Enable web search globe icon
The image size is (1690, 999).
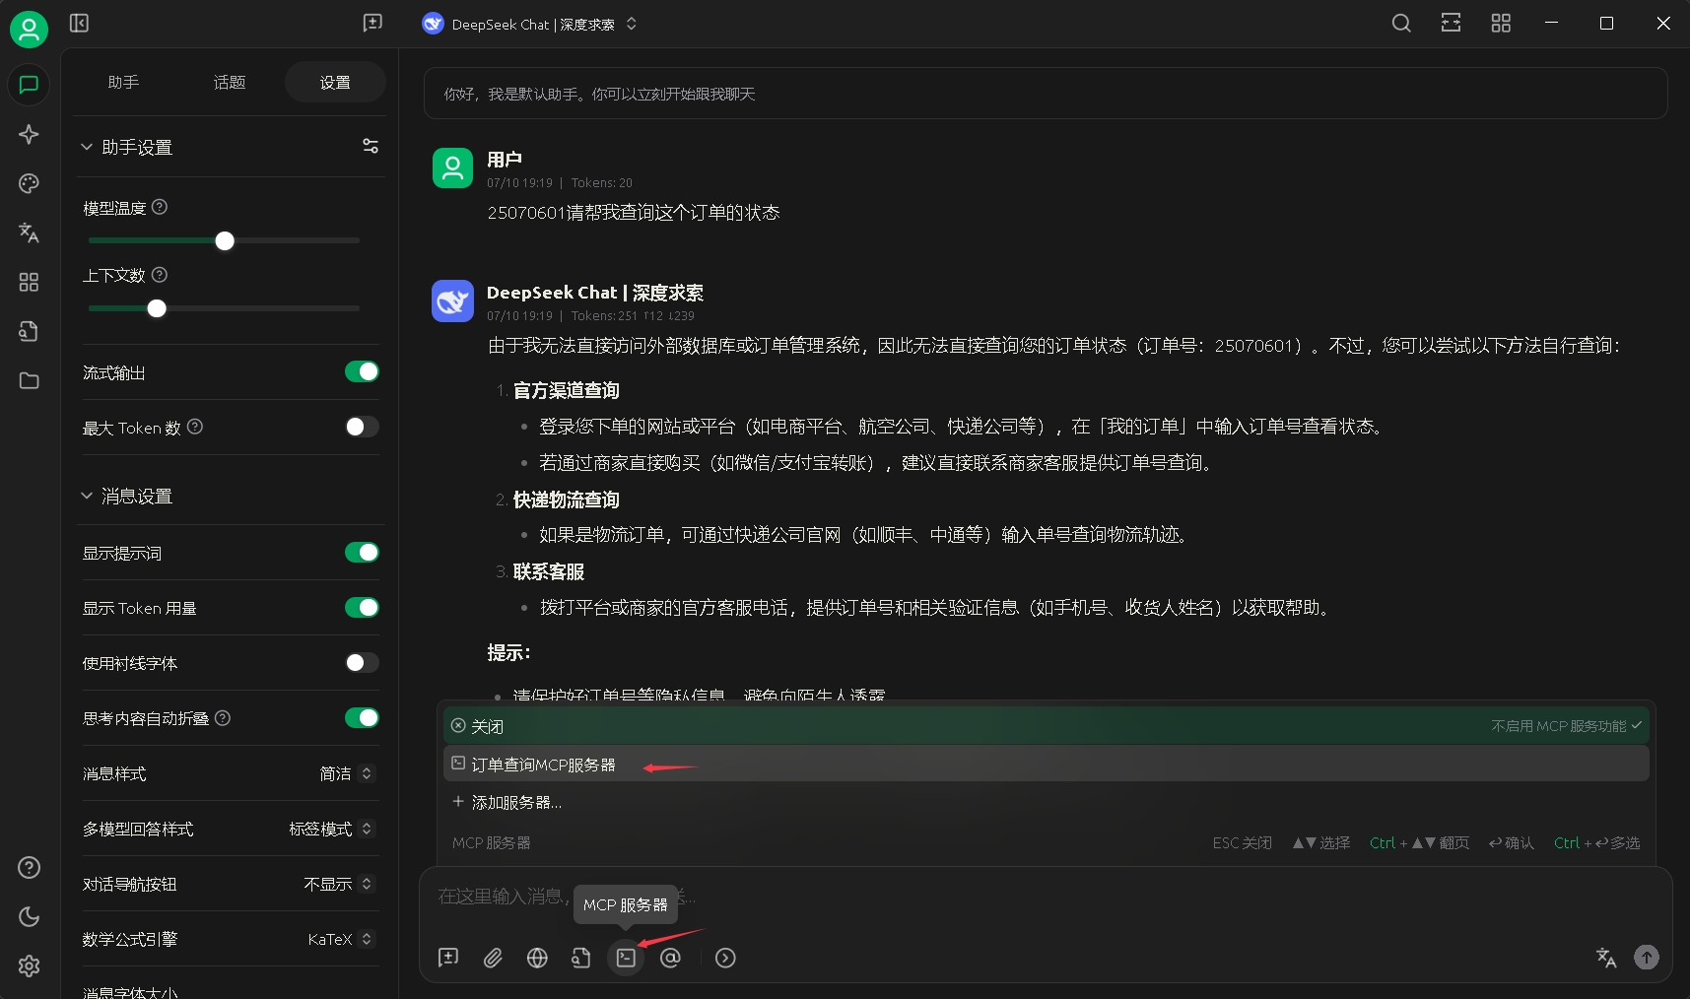tap(537, 958)
